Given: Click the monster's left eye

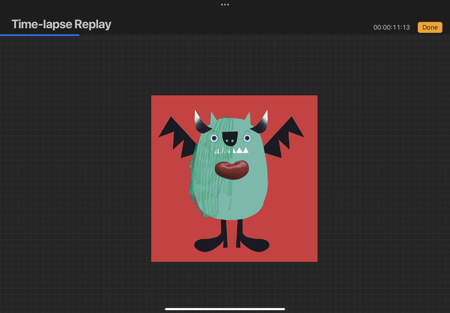Looking at the screenshot, I should [x=214, y=137].
